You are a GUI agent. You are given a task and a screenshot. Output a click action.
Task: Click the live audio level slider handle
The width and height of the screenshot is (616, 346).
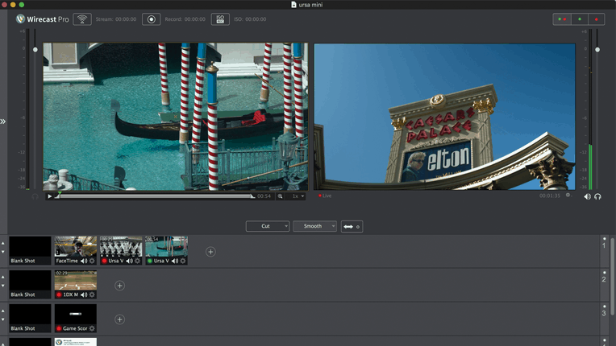(597, 50)
